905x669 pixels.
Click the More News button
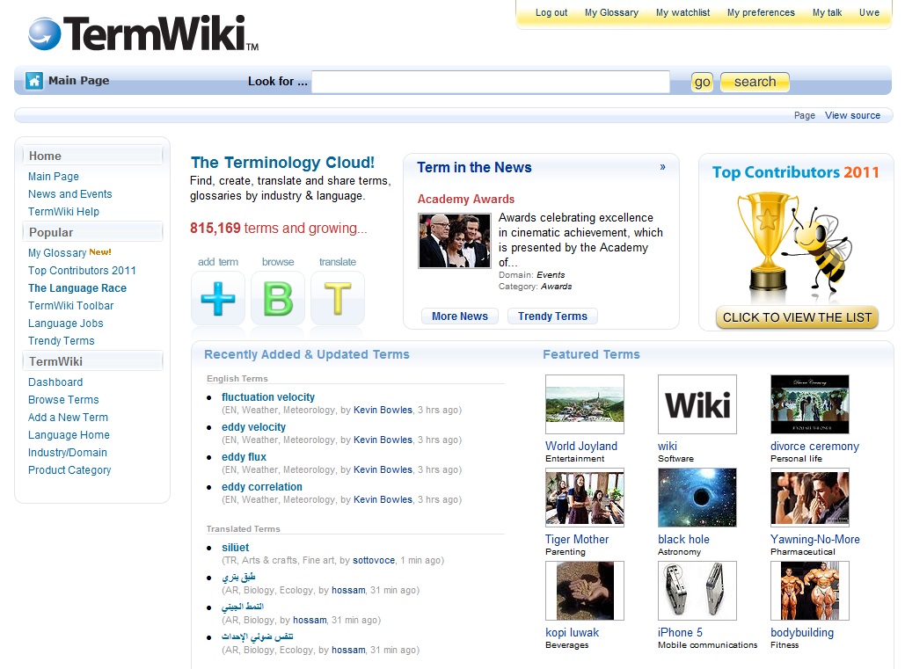[460, 316]
